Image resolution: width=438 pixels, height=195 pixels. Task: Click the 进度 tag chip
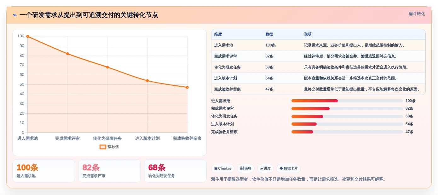pos(265,168)
